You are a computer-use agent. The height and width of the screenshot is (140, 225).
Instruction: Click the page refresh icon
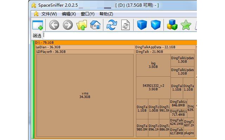tap(126, 25)
